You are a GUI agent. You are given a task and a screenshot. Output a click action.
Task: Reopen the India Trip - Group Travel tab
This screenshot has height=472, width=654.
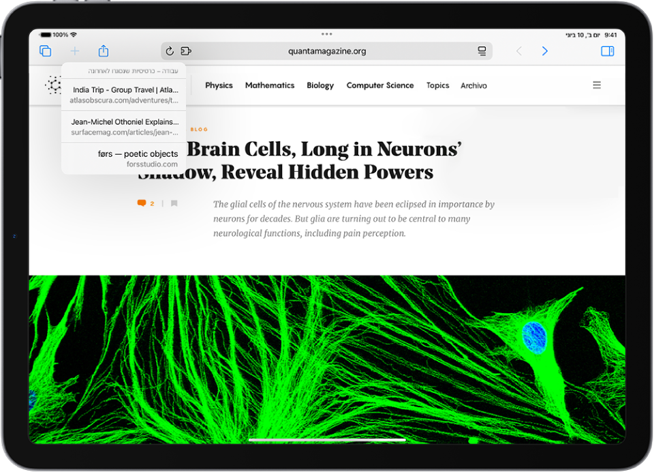124,95
